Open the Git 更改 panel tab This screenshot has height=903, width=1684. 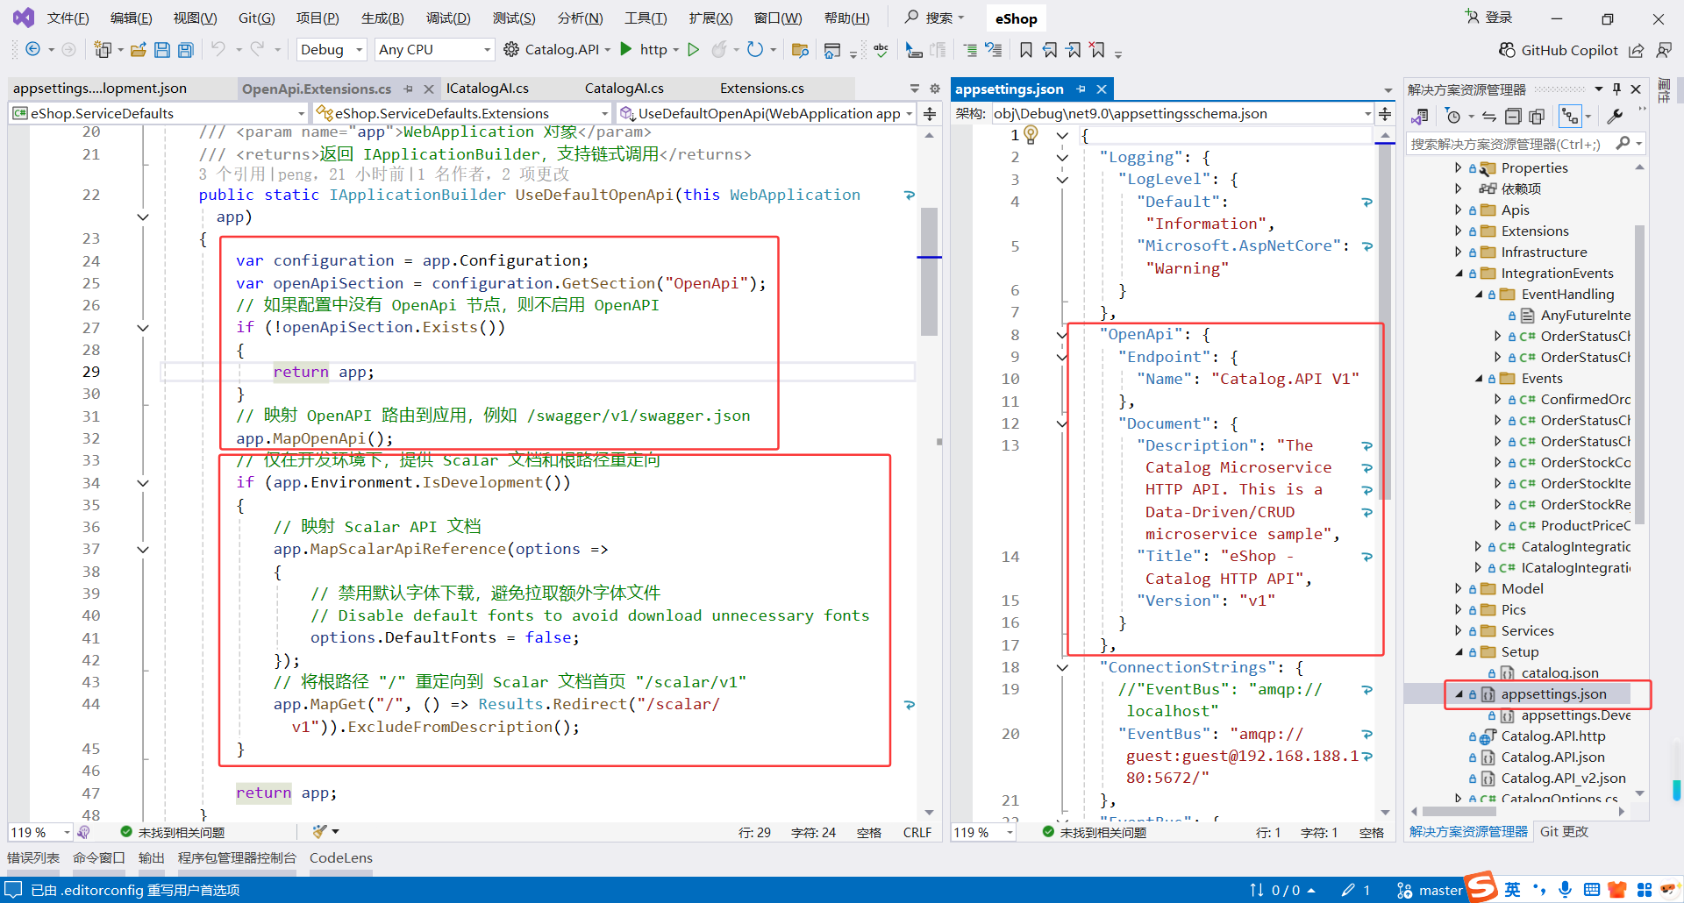click(x=1564, y=832)
